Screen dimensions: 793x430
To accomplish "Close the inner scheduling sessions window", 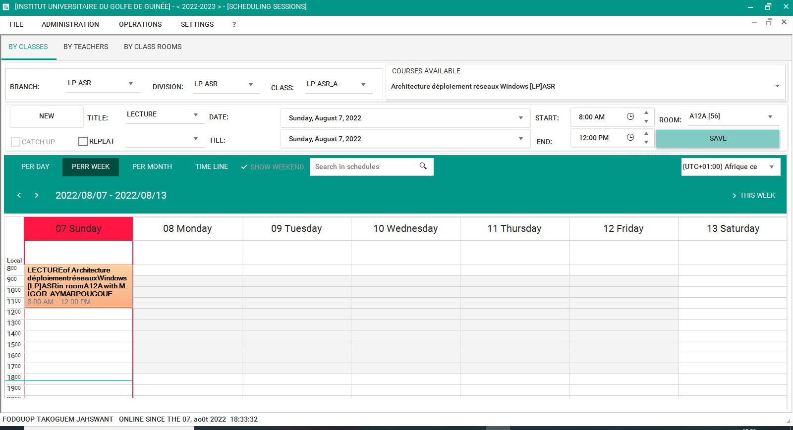I will tap(784, 22).
